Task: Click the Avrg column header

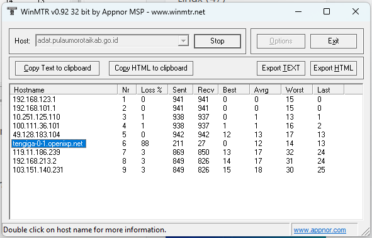Action: point(265,90)
